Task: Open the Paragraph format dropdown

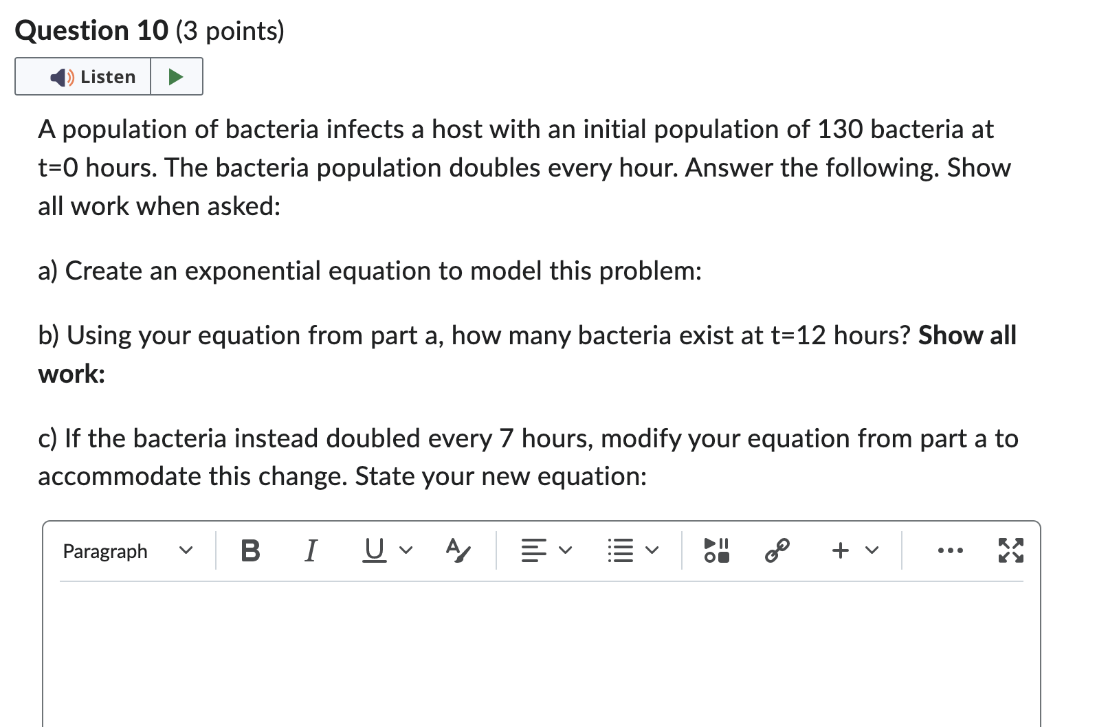Action: click(127, 550)
